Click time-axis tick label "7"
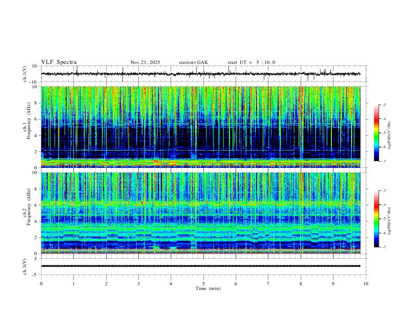Image resolution: width=412 pixels, height=318 pixels. point(268,284)
